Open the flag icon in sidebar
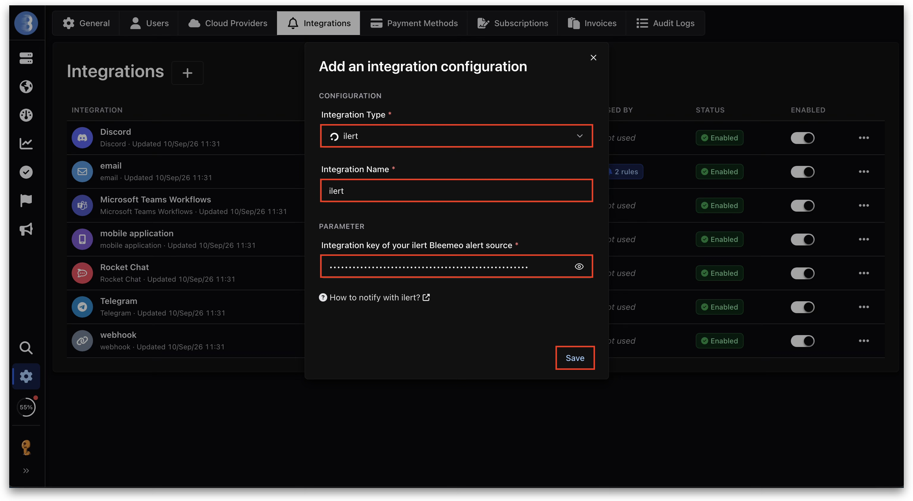The width and height of the screenshot is (913, 501). (26, 200)
